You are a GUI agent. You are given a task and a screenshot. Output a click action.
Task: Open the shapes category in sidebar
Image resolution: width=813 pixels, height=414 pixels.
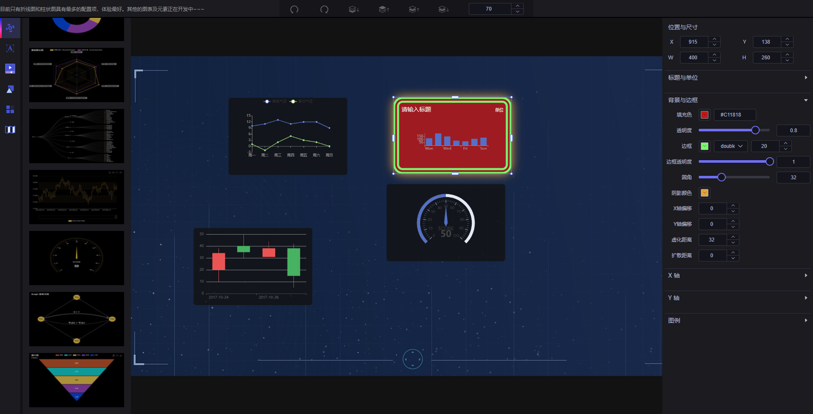click(10, 89)
